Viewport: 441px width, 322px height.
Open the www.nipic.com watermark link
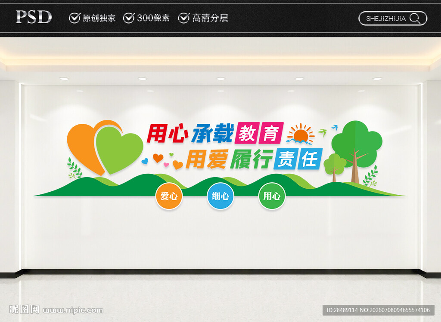coord(73,310)
